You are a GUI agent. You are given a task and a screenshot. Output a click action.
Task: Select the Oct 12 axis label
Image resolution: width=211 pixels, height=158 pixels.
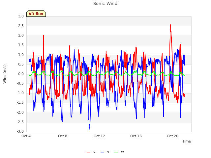(x=99, y=136)
